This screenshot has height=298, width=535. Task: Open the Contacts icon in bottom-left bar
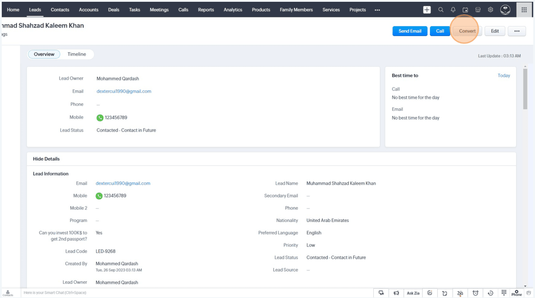8,293
